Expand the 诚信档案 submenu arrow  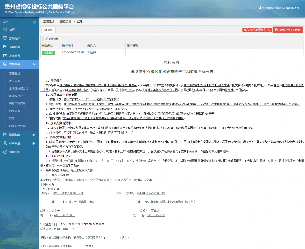pyautogui.click(x=34, y=135)
